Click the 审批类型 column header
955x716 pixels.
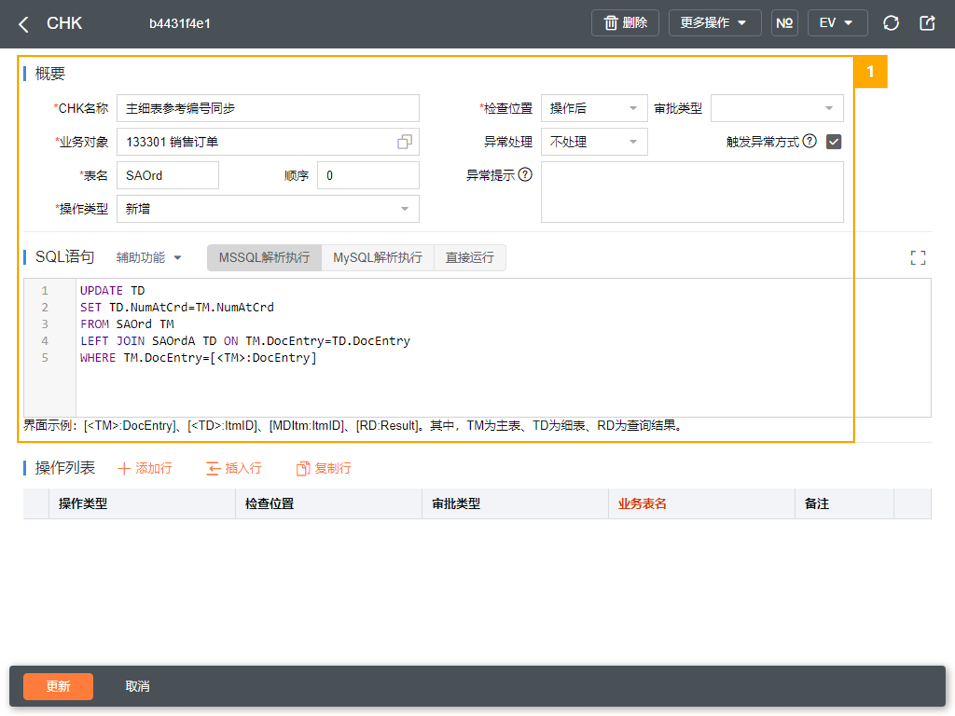coord(515,504)
